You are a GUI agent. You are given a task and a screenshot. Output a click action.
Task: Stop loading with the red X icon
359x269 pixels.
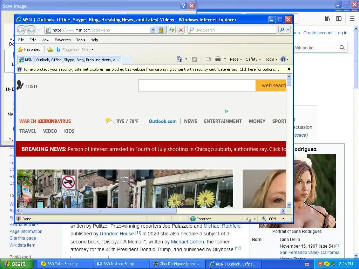181,30
